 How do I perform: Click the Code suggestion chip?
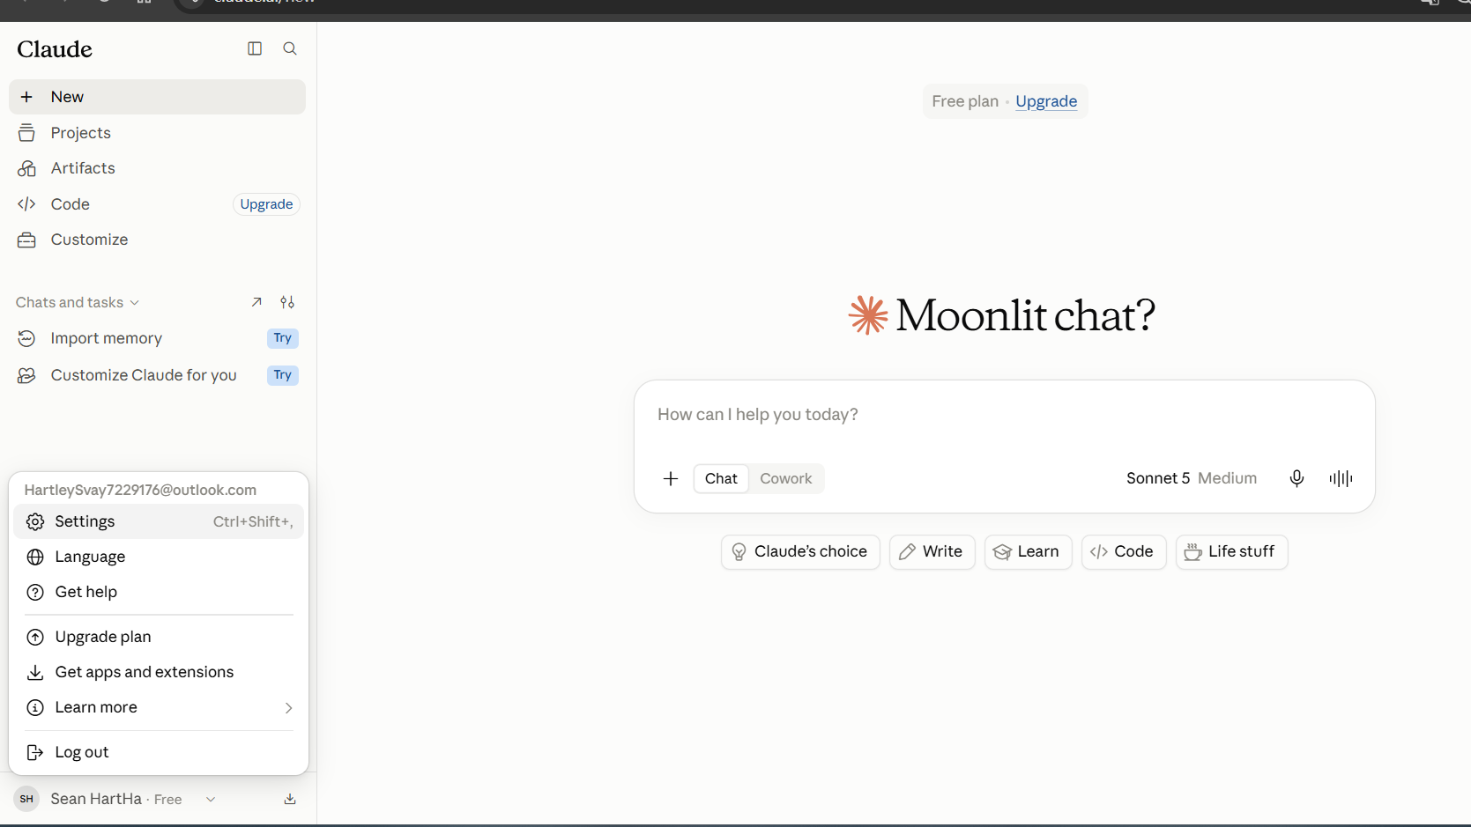click(x=1123, y=552)
